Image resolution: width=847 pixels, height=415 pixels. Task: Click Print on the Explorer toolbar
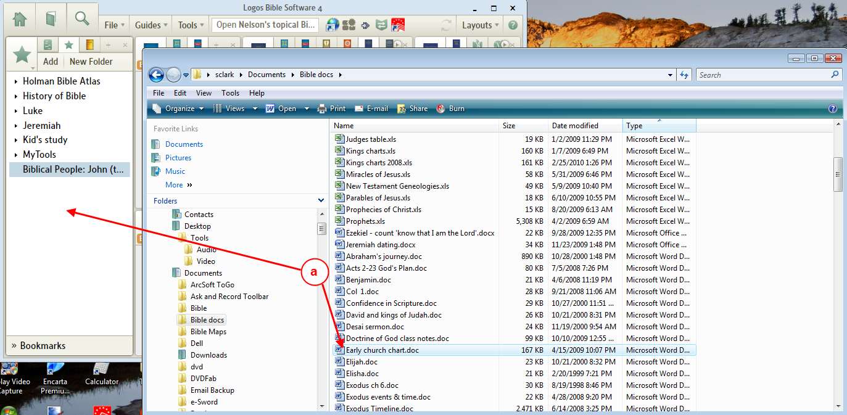331,109
